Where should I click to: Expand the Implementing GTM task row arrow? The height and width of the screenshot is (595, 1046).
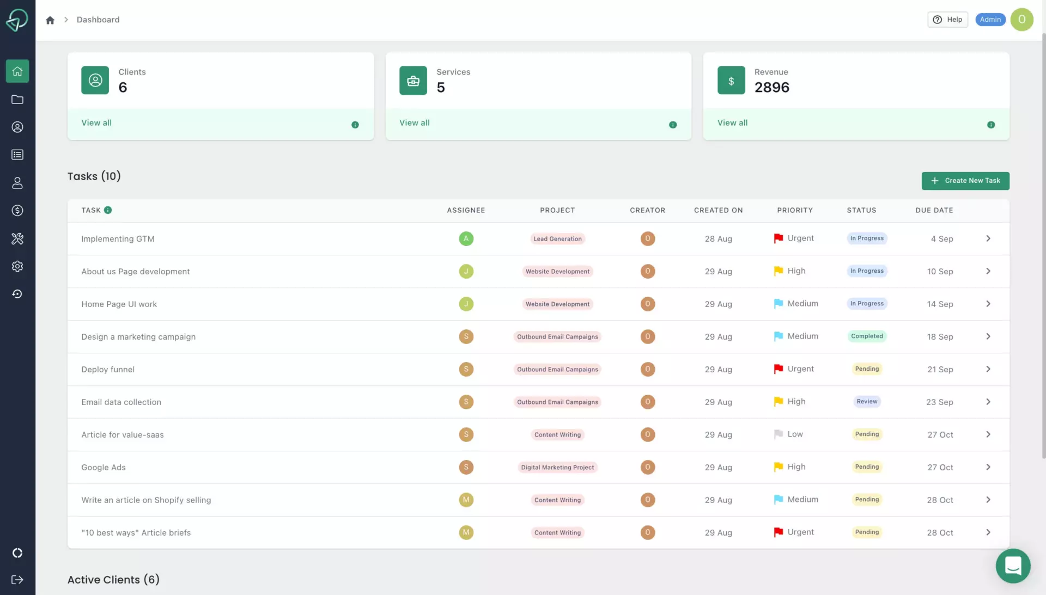[988, 238]
